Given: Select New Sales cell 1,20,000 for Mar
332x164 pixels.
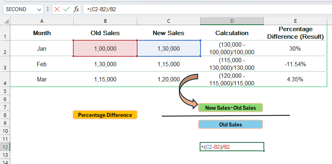Looking at the screenshot, I should (x=169, y=79).
